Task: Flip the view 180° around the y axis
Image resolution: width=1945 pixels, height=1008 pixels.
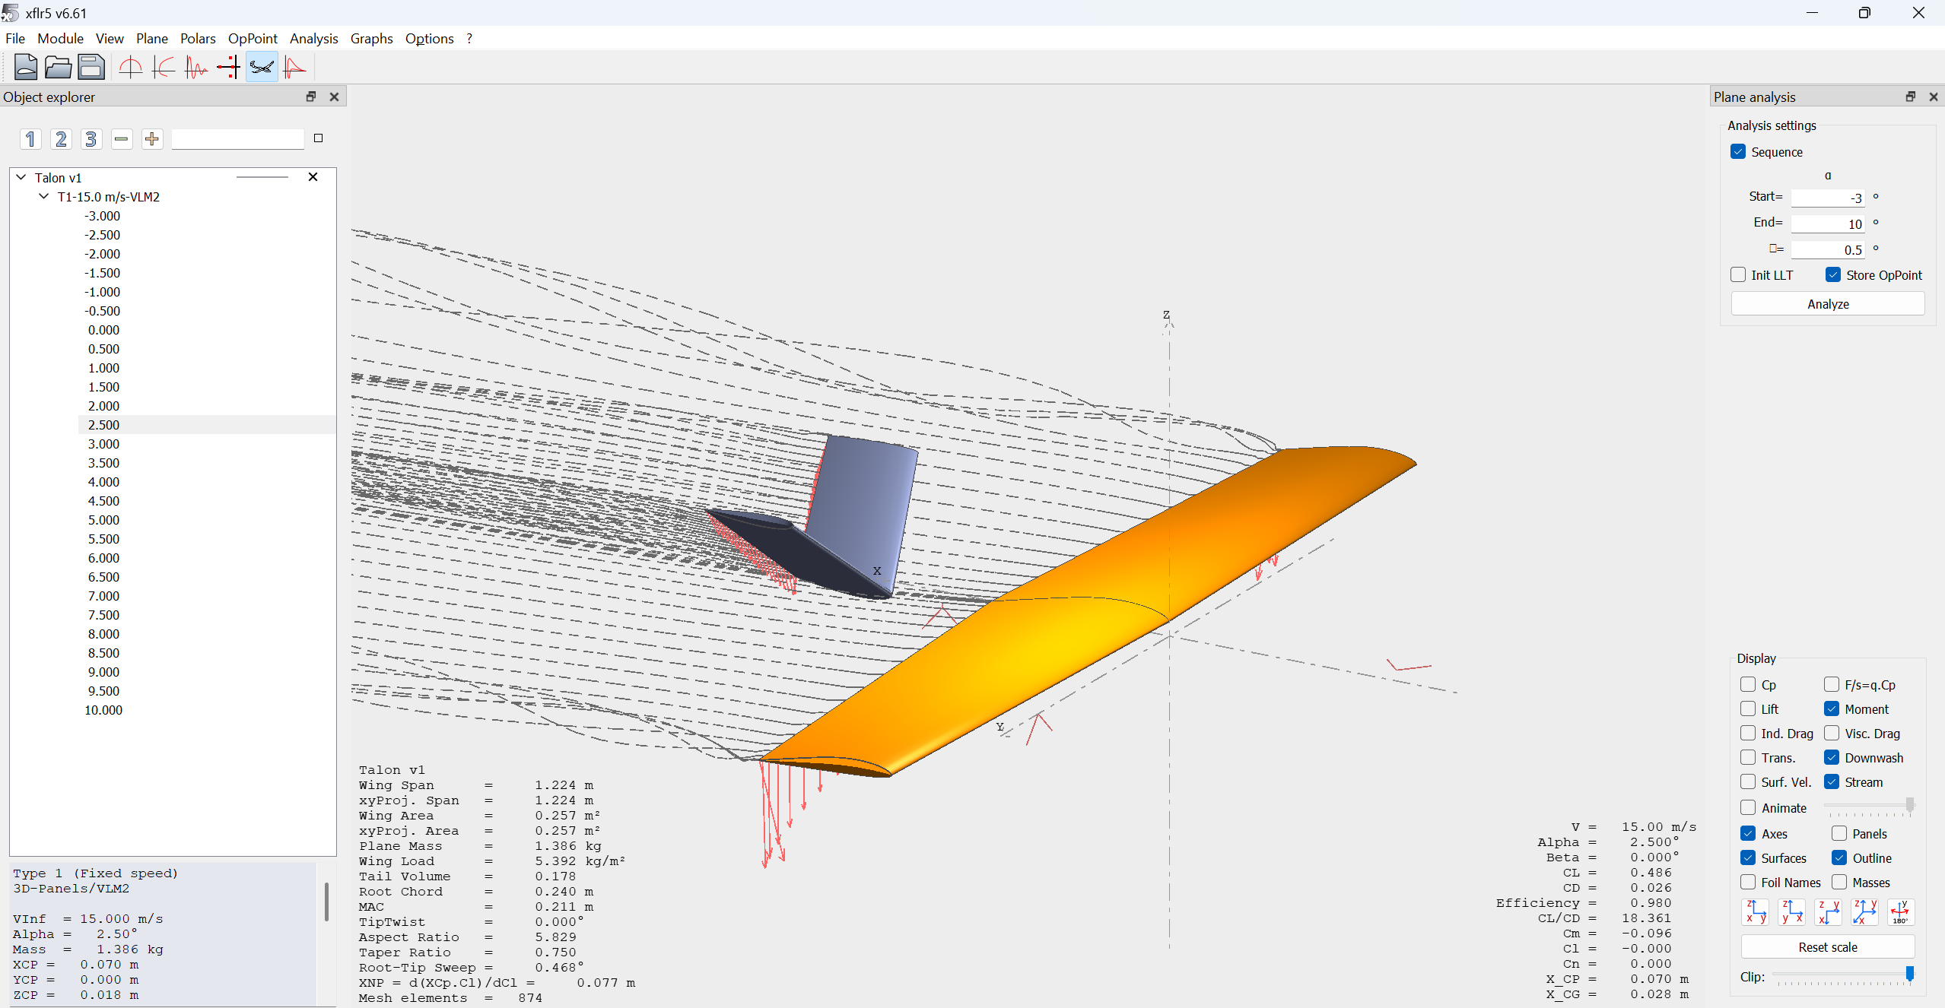Action: pyautogui.click(x=1900, y=911)
